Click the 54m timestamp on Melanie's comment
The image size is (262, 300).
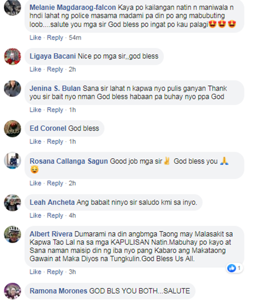75,38
